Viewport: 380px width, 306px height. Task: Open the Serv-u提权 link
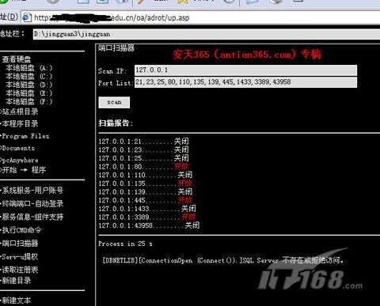coord(20,256)
